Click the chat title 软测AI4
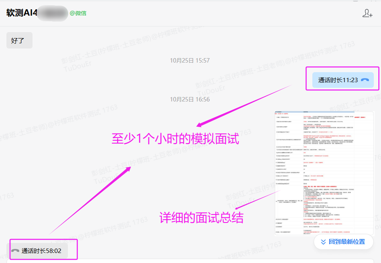This screenshot has width=381, height=263. [22, 13]
